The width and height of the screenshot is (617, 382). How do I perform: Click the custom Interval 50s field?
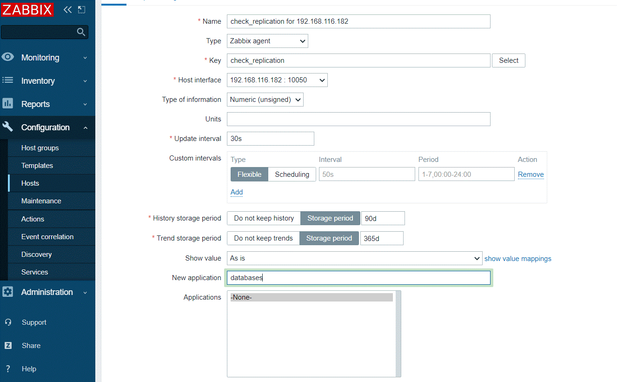[x=367, y=174]
